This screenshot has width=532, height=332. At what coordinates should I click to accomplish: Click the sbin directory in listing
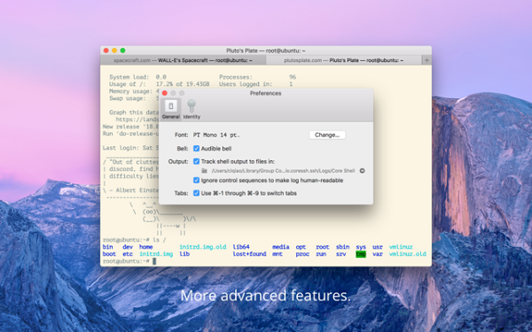tap(342, 247)
